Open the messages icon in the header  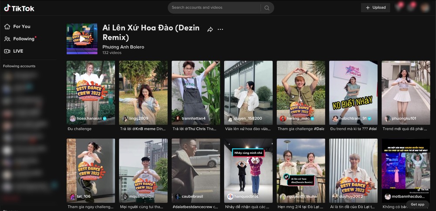point(399,7)
